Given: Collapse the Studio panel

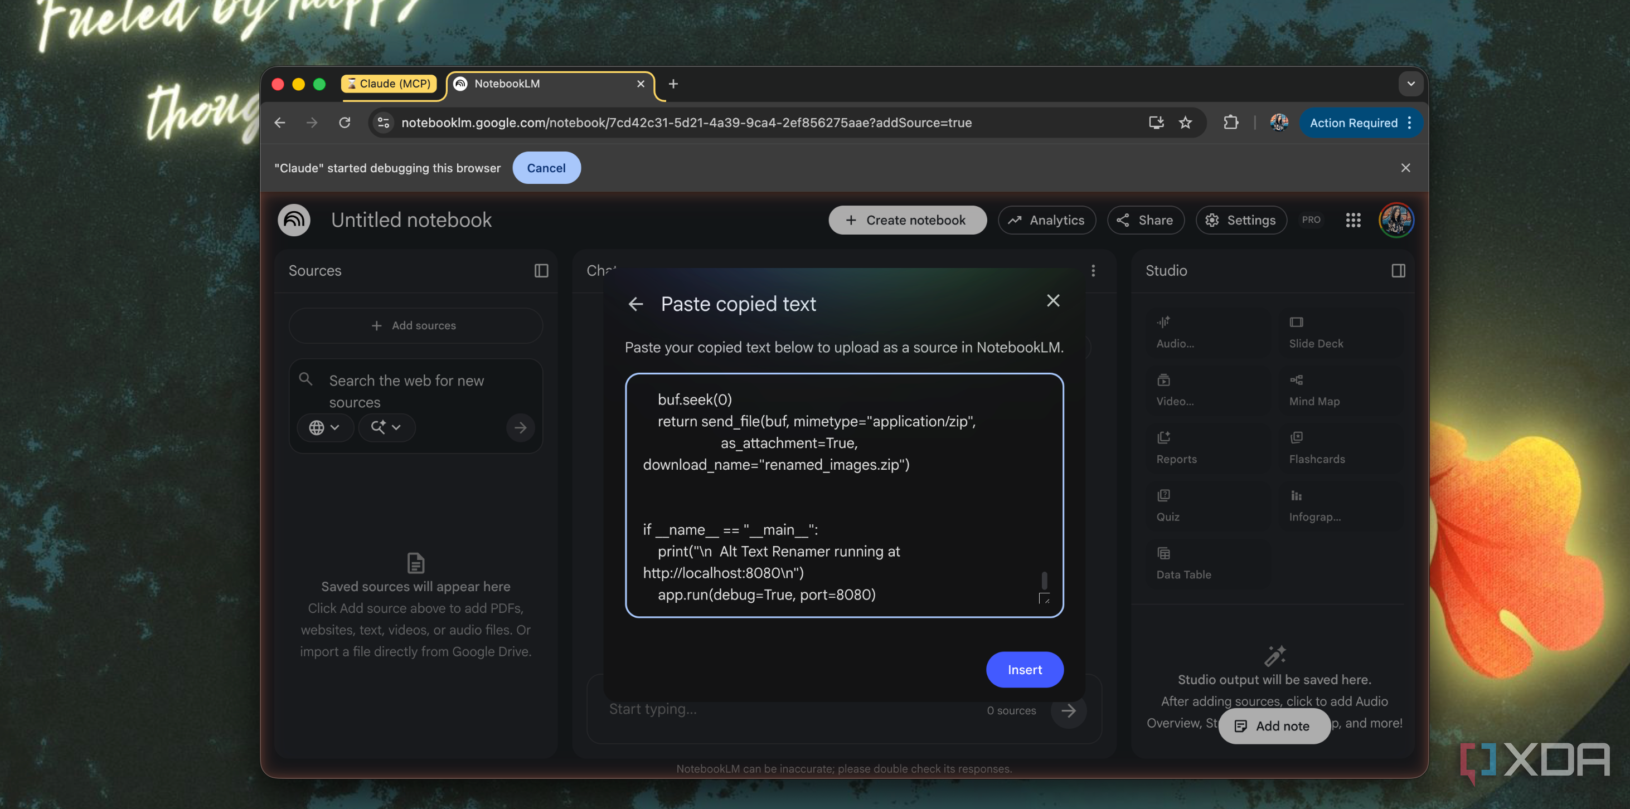Looking at the screenshot, I should [1399, 271].
